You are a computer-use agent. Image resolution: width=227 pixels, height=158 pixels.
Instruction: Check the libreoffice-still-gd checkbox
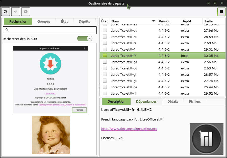(x=105, y=68)
